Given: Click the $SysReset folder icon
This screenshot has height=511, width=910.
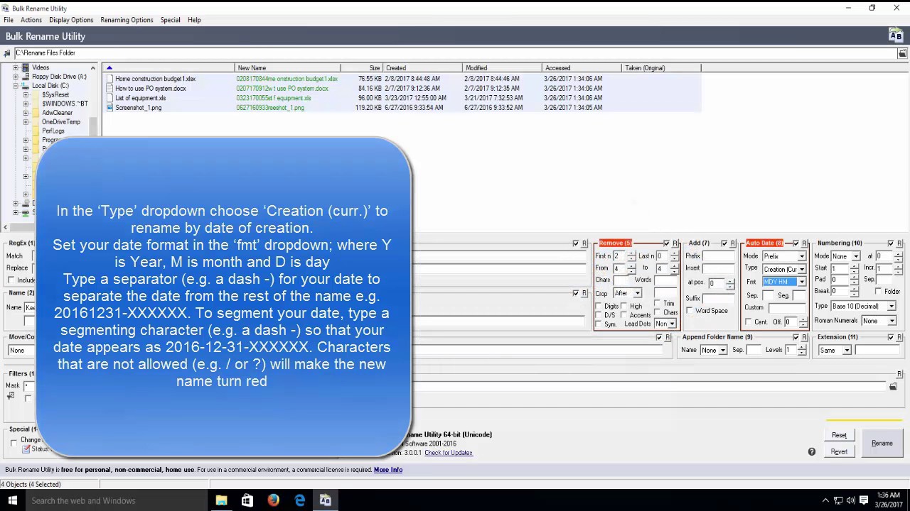Looking at the screenshot, I should (36, 94).
